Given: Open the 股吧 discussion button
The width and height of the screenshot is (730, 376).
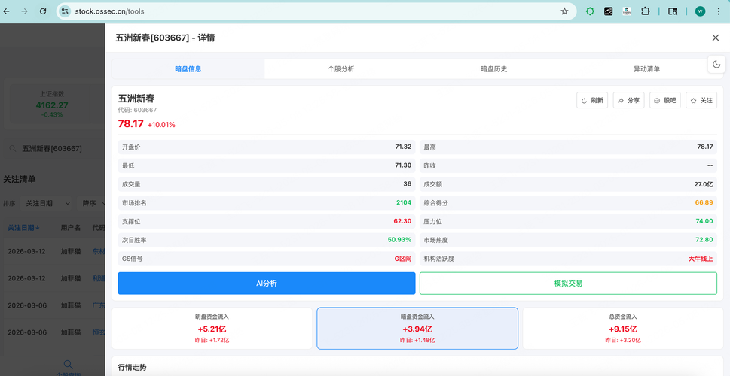Looking at the screenshot, I should [x=664, y=100].
